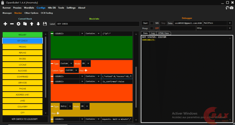Open the Http proxy type dropdown
The width and height of the screenshot is (235, 125).
point(230,28)
